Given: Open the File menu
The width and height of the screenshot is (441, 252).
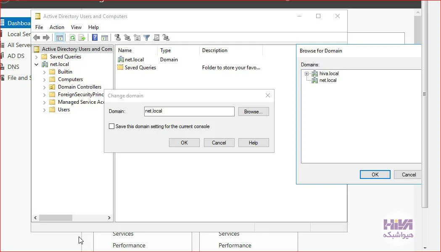Looking at the screenshot, I should (x=39, y=27).
